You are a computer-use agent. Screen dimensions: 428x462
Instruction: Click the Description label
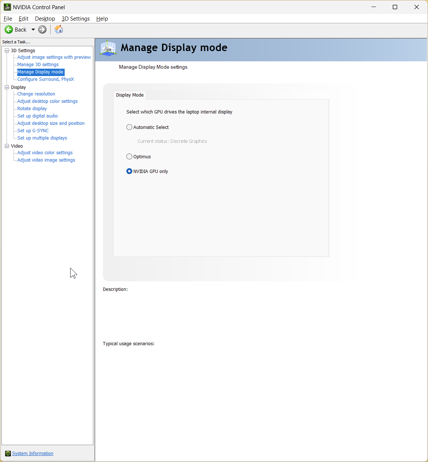(x=115, y=289)
